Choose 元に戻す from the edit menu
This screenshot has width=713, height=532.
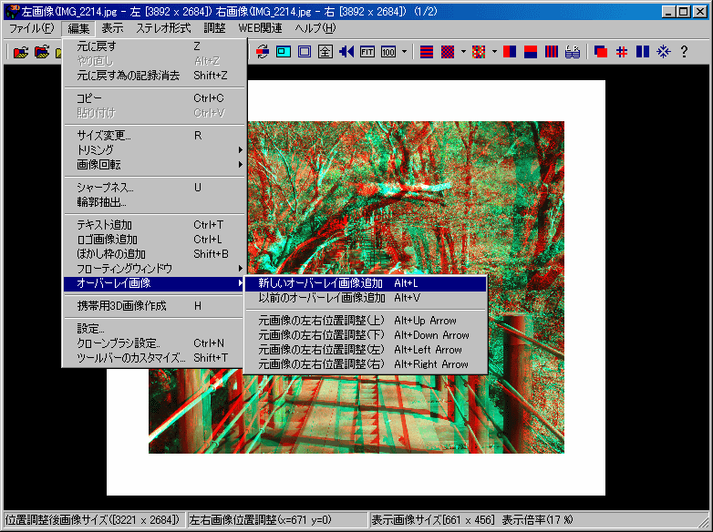(155, 46)
